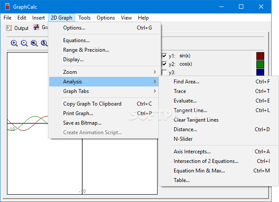This screenshot has width=279, height=202.
Task: Choose Save as Bitmap...
Action: (x=104, y=123)
